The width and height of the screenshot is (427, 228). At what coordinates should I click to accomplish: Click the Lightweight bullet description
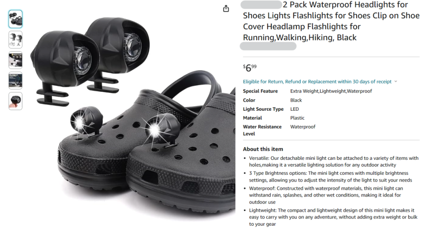pyautogui.click(x=333, y=217)
